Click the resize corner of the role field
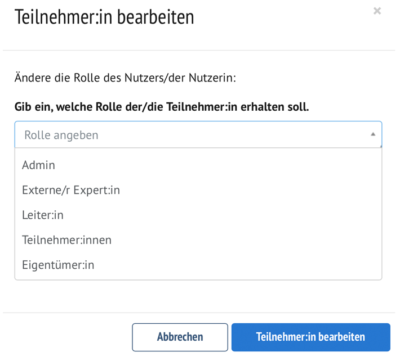The width and height of the screenshot is (404, 357). 380,146
